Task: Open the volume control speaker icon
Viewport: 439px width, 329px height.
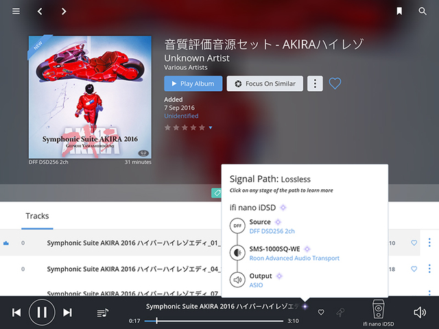Action: tap(420, 313)
